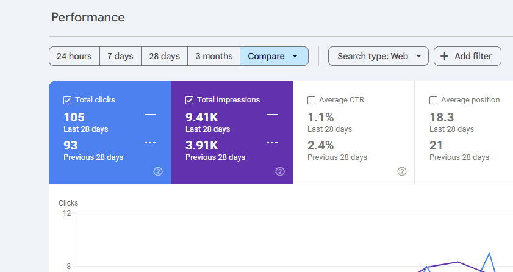Click the help icon on Total impressions card
Screen dimensions: 513x272
[280, 171]
